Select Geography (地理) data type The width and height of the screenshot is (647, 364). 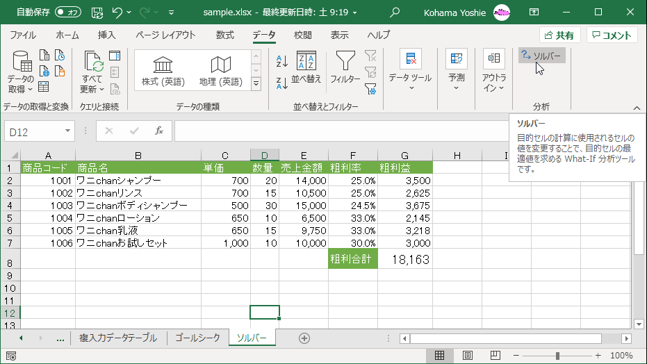(x=221, y=71)
